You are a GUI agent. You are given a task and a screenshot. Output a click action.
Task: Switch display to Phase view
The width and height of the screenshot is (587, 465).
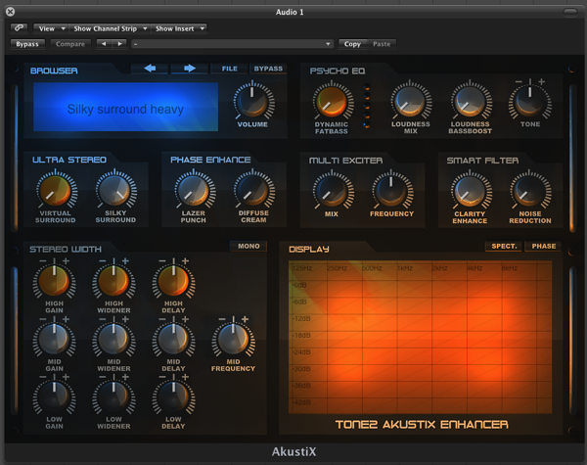tap(543, 247)
